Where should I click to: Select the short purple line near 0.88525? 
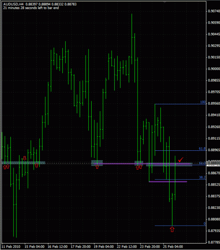point(168,182)
